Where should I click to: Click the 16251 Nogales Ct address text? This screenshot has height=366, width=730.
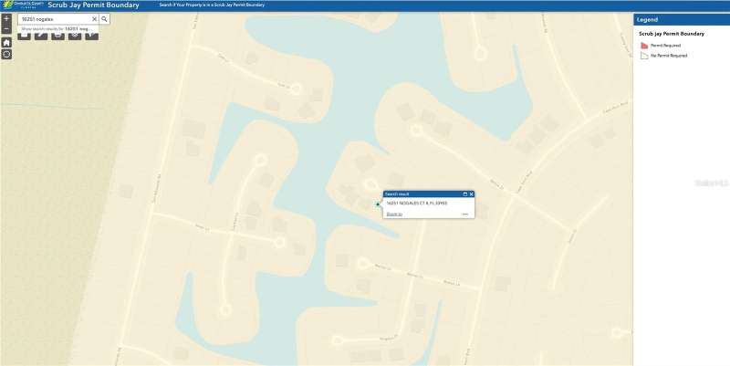pos(418,203)
